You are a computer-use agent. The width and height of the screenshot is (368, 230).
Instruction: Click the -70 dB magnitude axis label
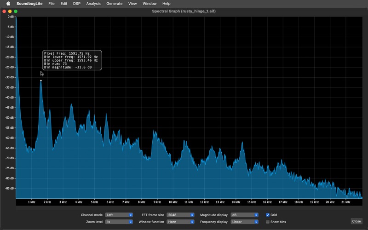point(10,158)
